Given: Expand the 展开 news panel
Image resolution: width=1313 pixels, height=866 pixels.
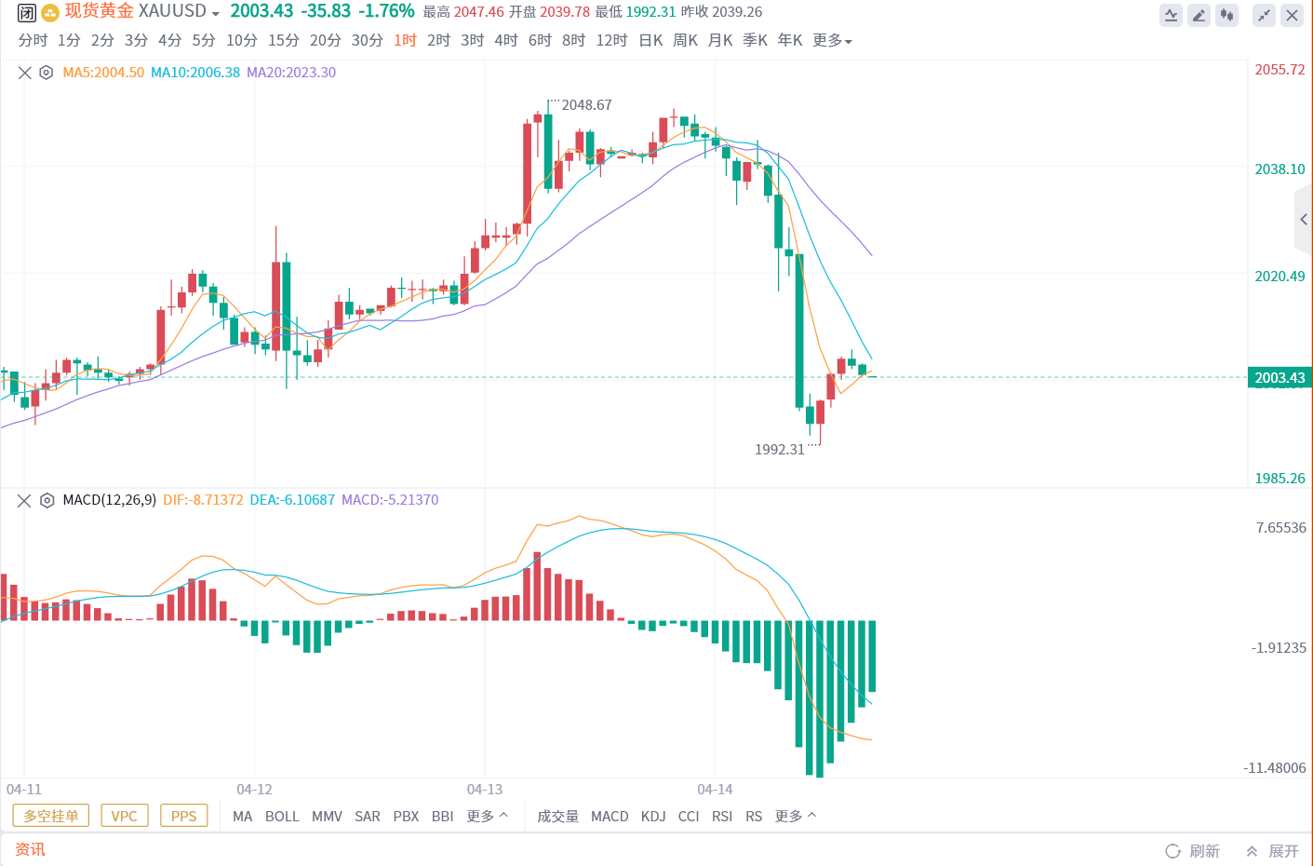Looking at the screenshot, I should pos(1272,851).
